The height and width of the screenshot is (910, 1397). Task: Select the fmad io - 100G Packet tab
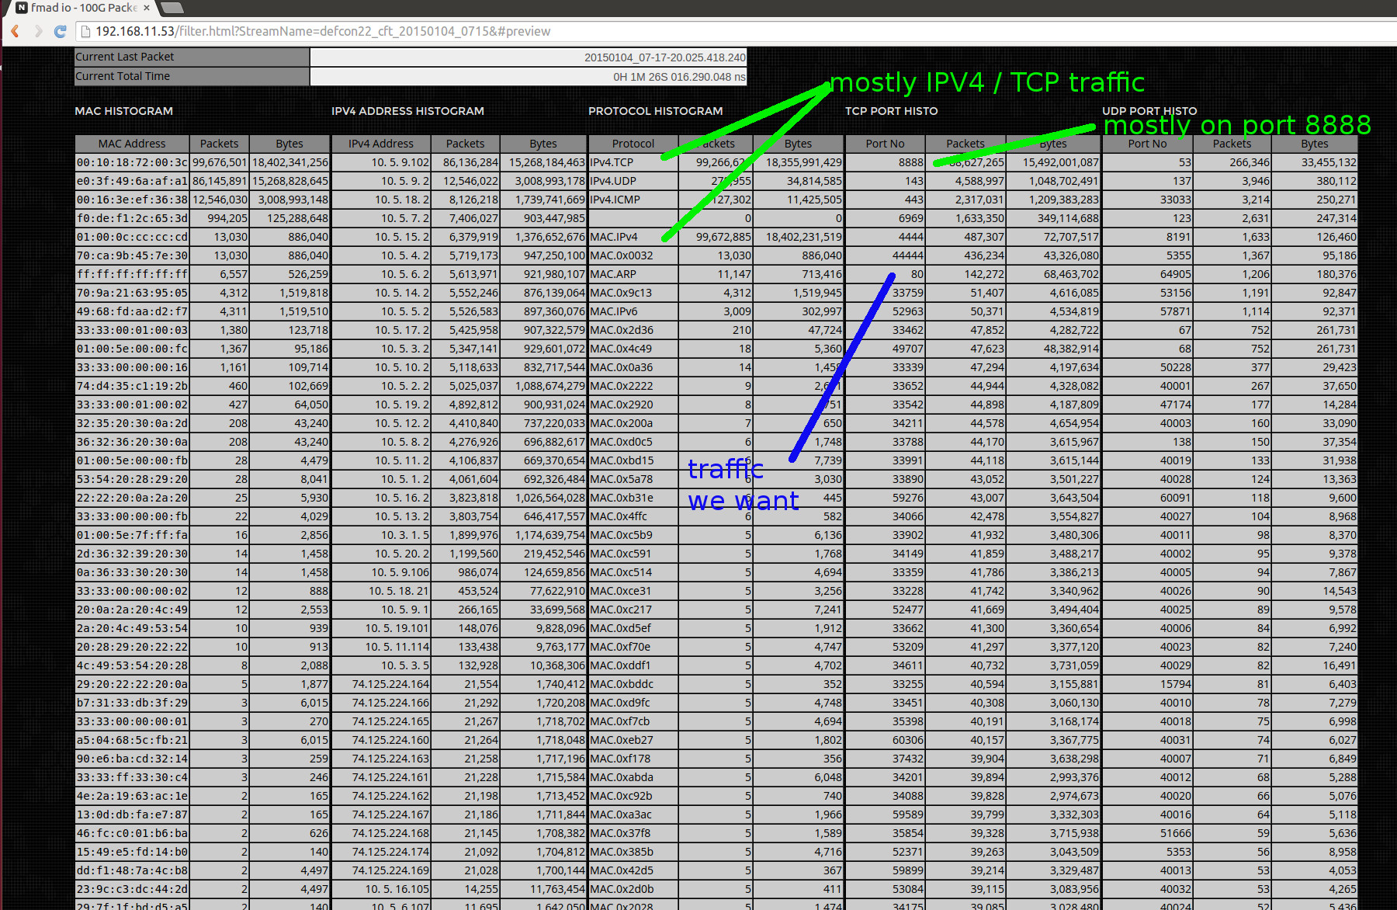coord(78,8)
